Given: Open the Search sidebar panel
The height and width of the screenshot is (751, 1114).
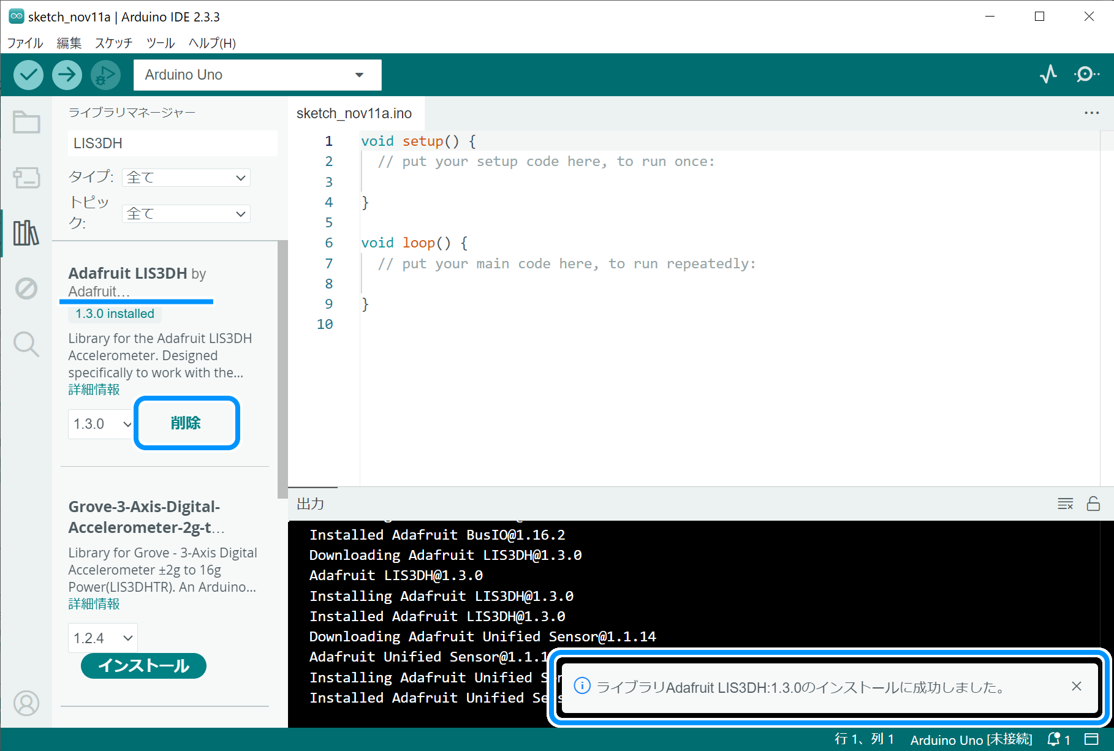Looking at the screenshot, I should (26, 344).
